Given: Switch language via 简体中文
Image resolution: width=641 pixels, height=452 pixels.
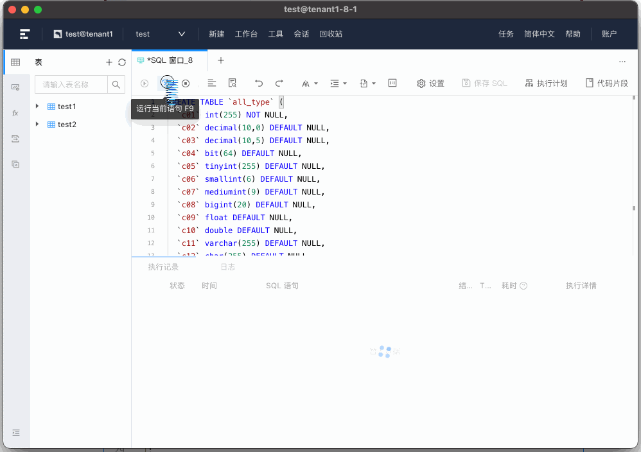Looking at the screenshot, I should point(540,34).
